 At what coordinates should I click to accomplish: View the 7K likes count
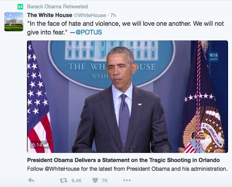click(105, 181)
